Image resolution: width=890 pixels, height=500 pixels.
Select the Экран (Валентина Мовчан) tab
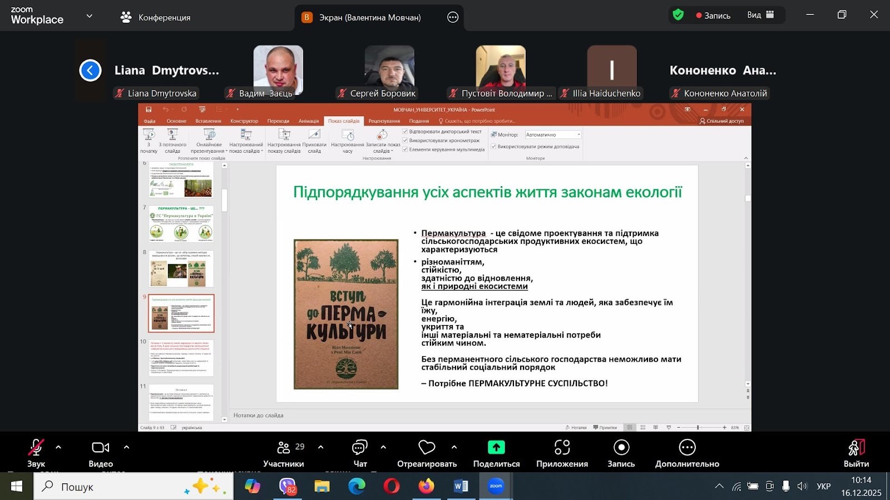[369, 17]
